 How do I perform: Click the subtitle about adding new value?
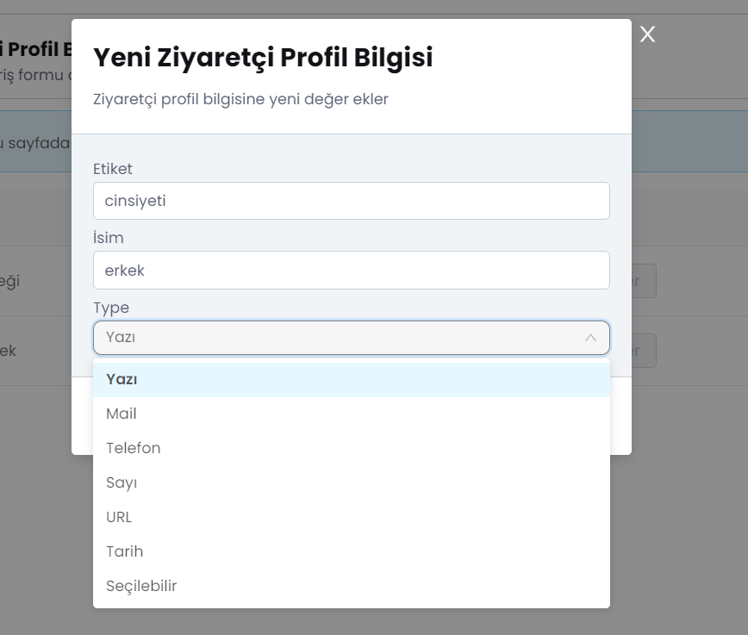[241, 99]
